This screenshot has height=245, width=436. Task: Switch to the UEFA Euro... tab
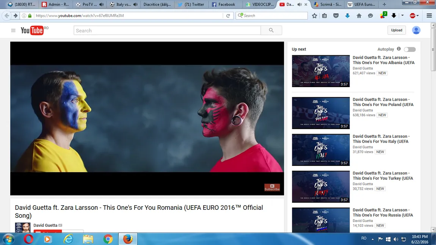361,5
